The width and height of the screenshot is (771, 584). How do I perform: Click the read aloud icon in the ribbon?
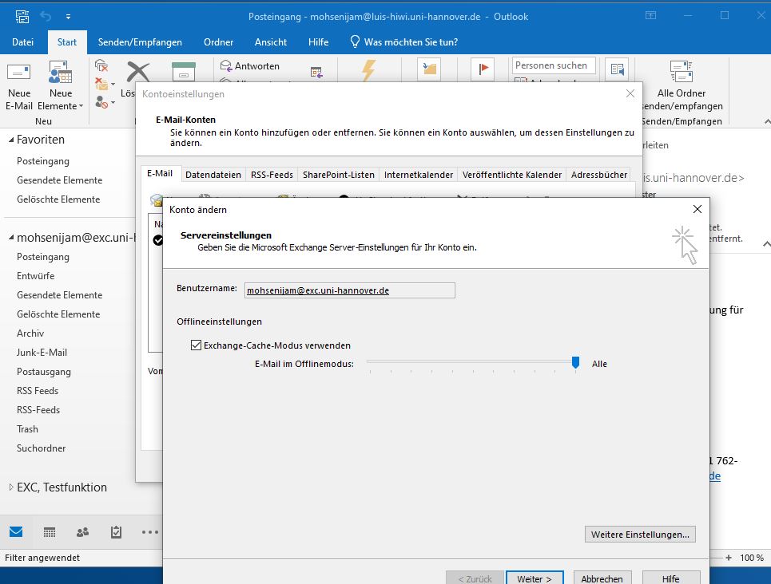pyautogui.click(x=617, y=69)
